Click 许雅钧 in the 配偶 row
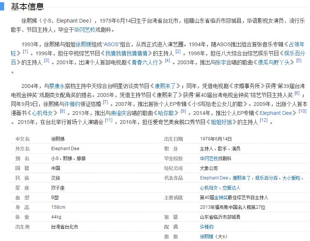Screen dimensions: 310x241 click(206, 227)
